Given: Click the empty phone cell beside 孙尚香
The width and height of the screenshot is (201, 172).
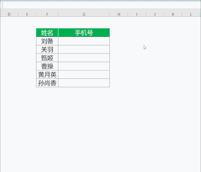Looking at the screenshot, I should click(84, 83).
